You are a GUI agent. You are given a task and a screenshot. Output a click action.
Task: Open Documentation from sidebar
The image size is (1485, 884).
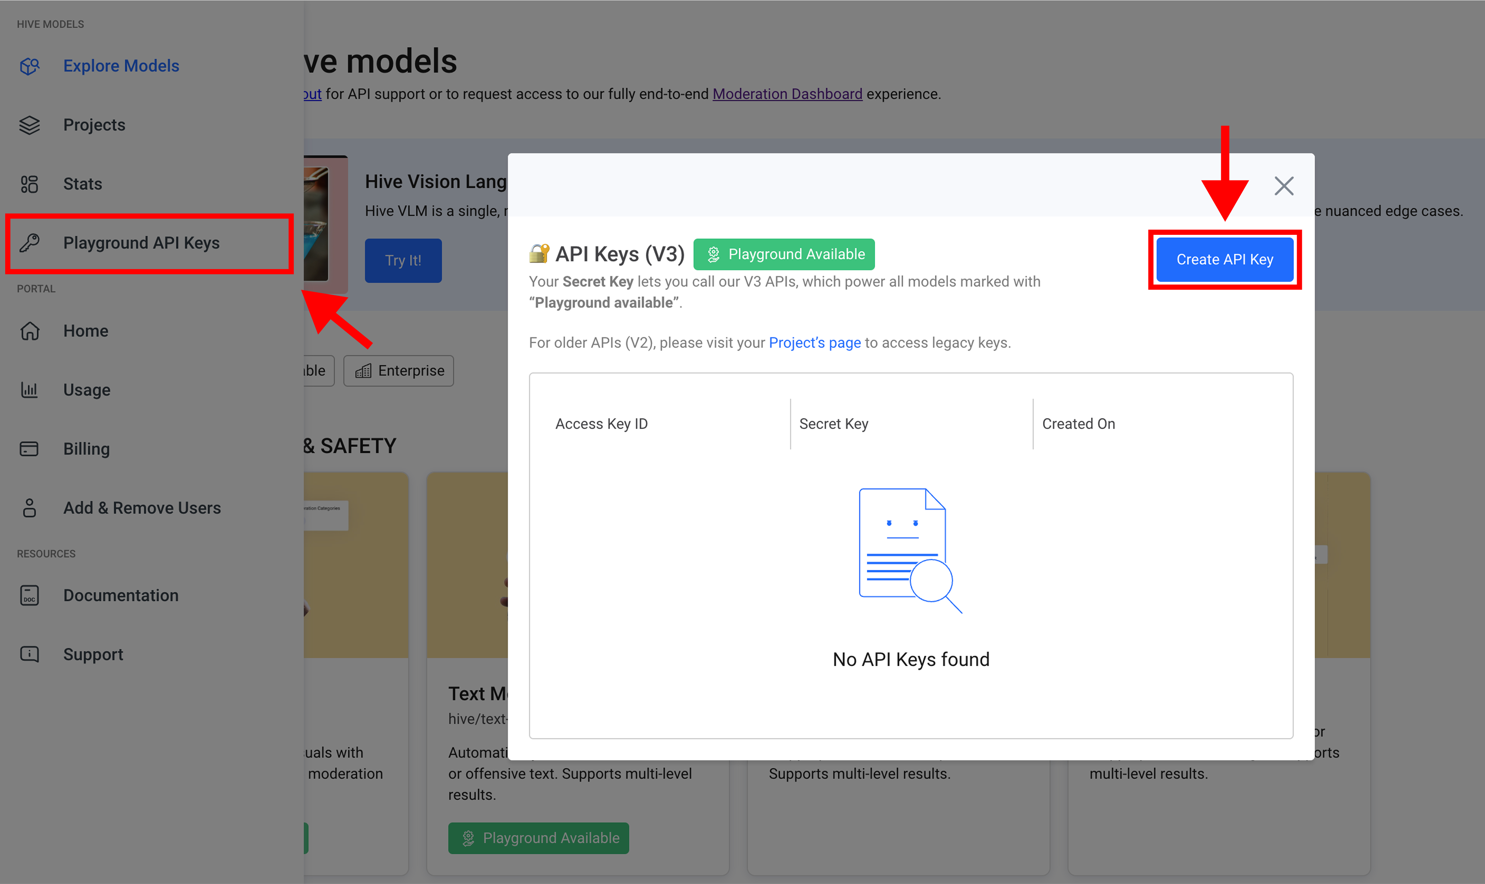[x=121, y=595]
